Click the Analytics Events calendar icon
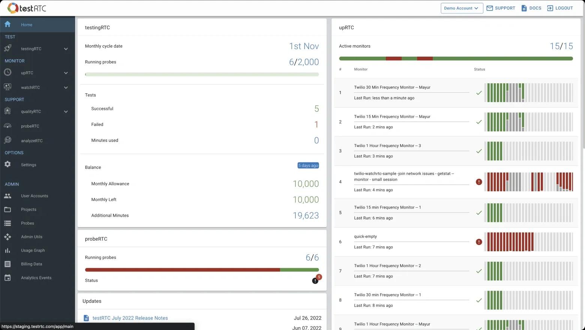The width and height of the screenshot is (585, 330). (7, 277)
